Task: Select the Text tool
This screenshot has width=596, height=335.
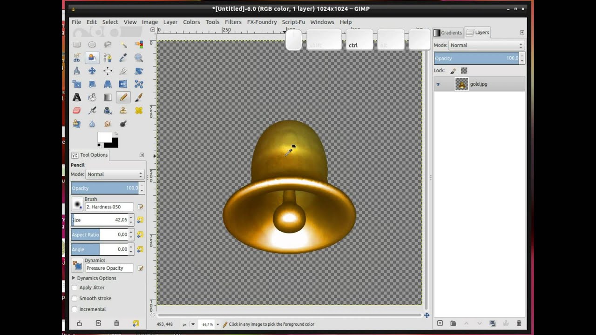Action: (x=77, y=97)
